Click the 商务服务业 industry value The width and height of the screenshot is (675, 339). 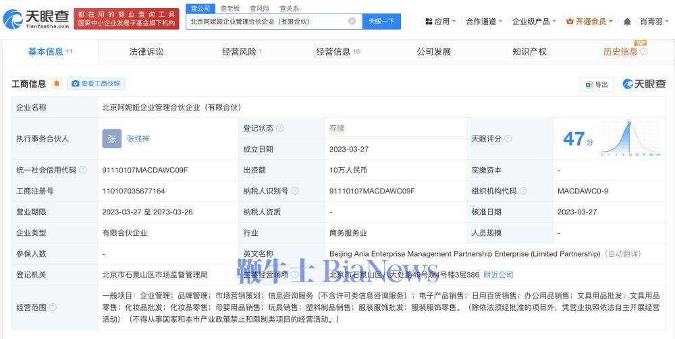click(348, 233)
